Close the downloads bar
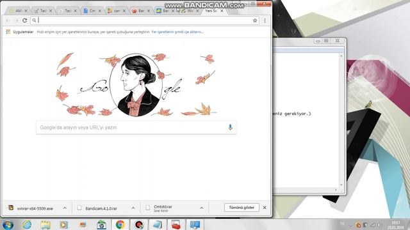The width and height of the screenshot is (410, 230). 265,208
